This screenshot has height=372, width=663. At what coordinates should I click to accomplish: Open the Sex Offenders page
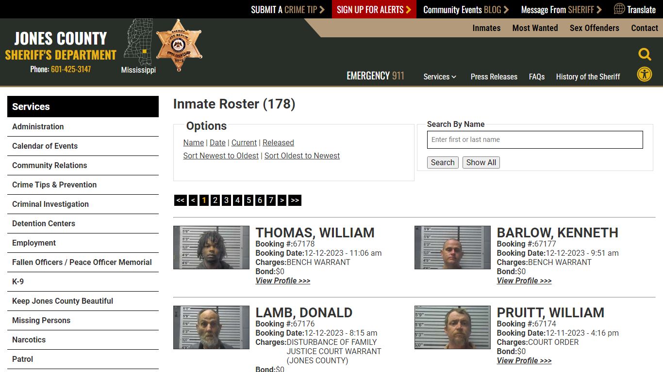click(x=595, y=28)
